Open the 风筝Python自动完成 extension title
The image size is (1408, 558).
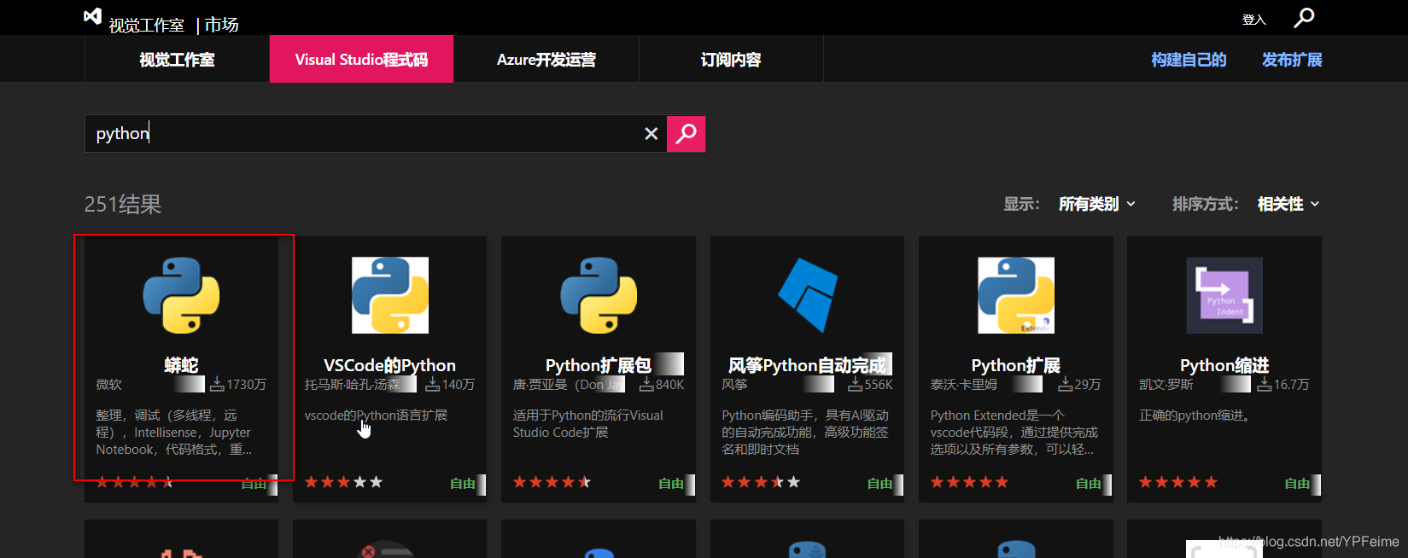[807, 365]
